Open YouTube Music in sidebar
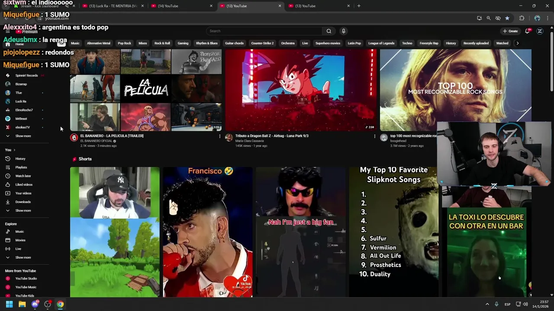 point(26,287)
